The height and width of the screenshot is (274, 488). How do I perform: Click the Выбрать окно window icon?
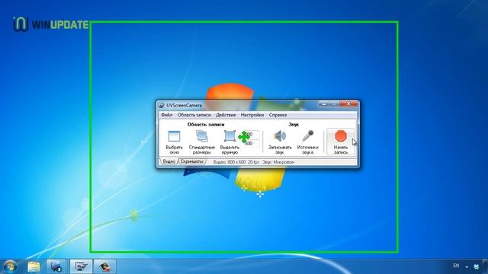(174, 136)
